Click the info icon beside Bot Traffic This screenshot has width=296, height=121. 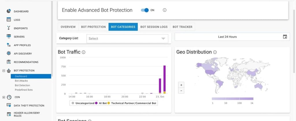pyautogui.click(x=84, y=52)
